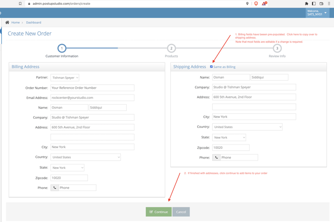Click the bookmark icon in the address bar
334x222 pixels.
(x=20, y=3)
